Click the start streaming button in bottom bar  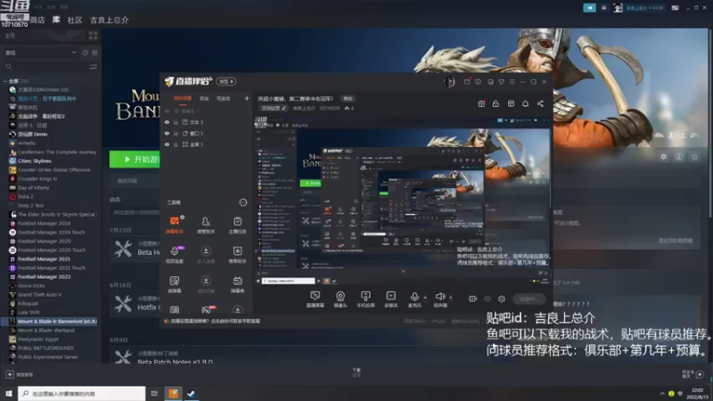(x=529, y=299)
